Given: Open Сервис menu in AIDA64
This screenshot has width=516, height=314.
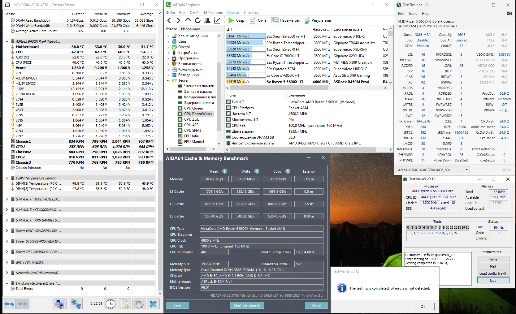Looking at the screenshot, I should pos(233,13).
